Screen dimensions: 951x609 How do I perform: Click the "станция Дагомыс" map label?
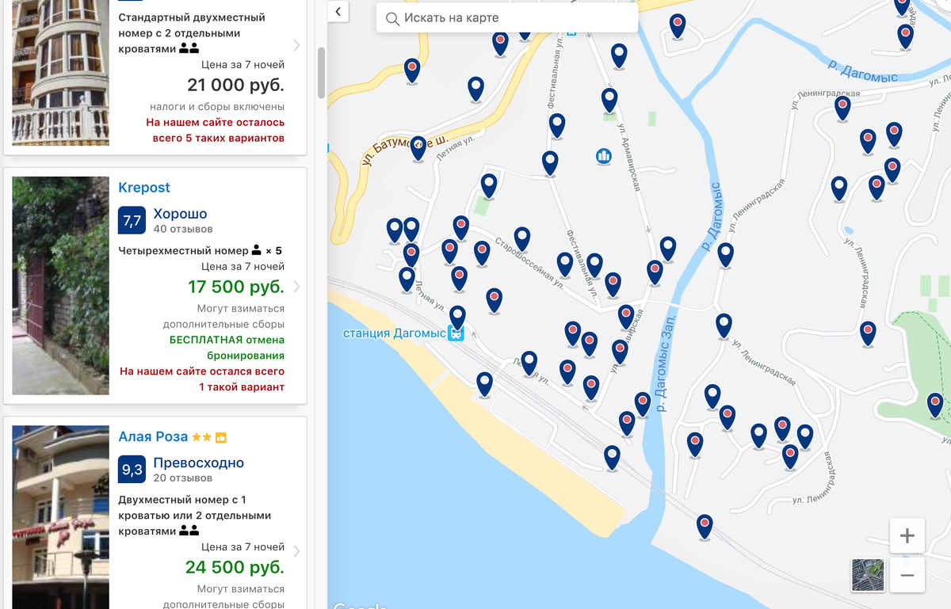[395, 333]
